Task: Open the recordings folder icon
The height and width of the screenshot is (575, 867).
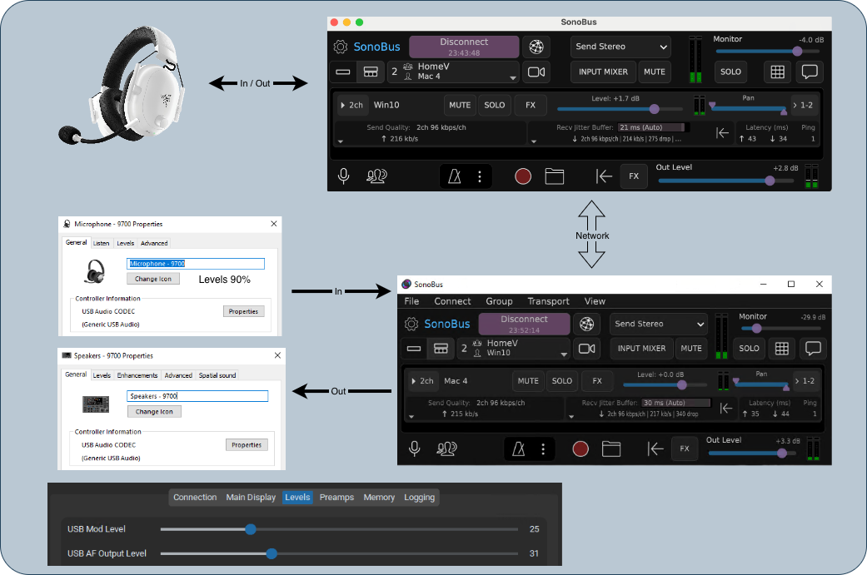Action: [x=555, y=176]
